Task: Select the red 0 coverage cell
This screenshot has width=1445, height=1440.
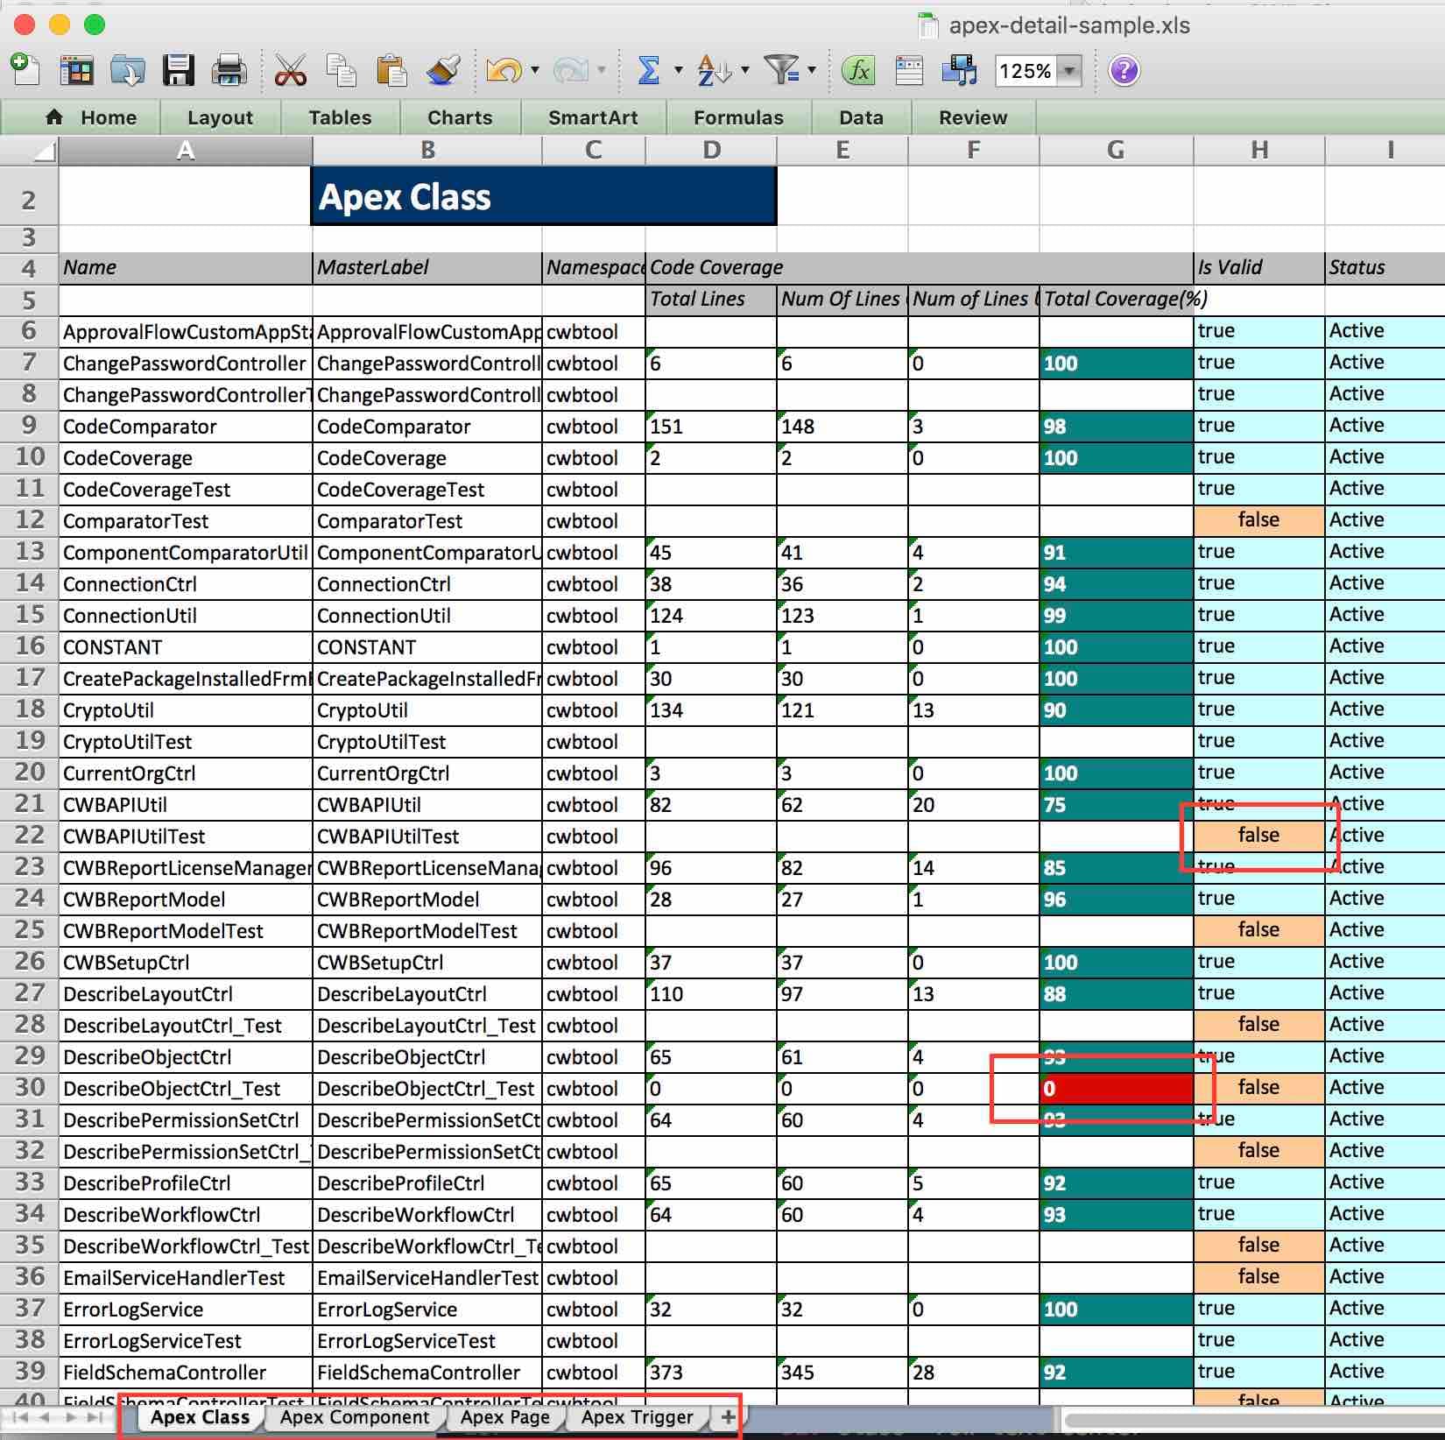Action: tap(1116, 1089)
